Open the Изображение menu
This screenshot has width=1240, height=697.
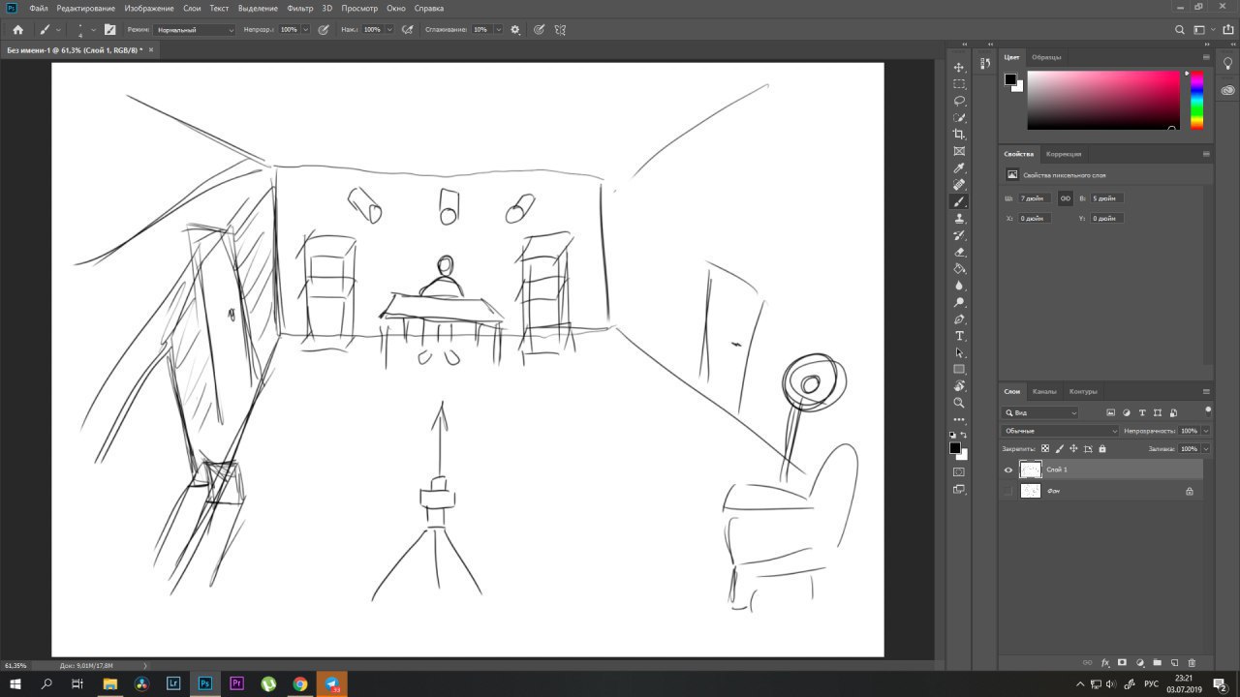148,8
